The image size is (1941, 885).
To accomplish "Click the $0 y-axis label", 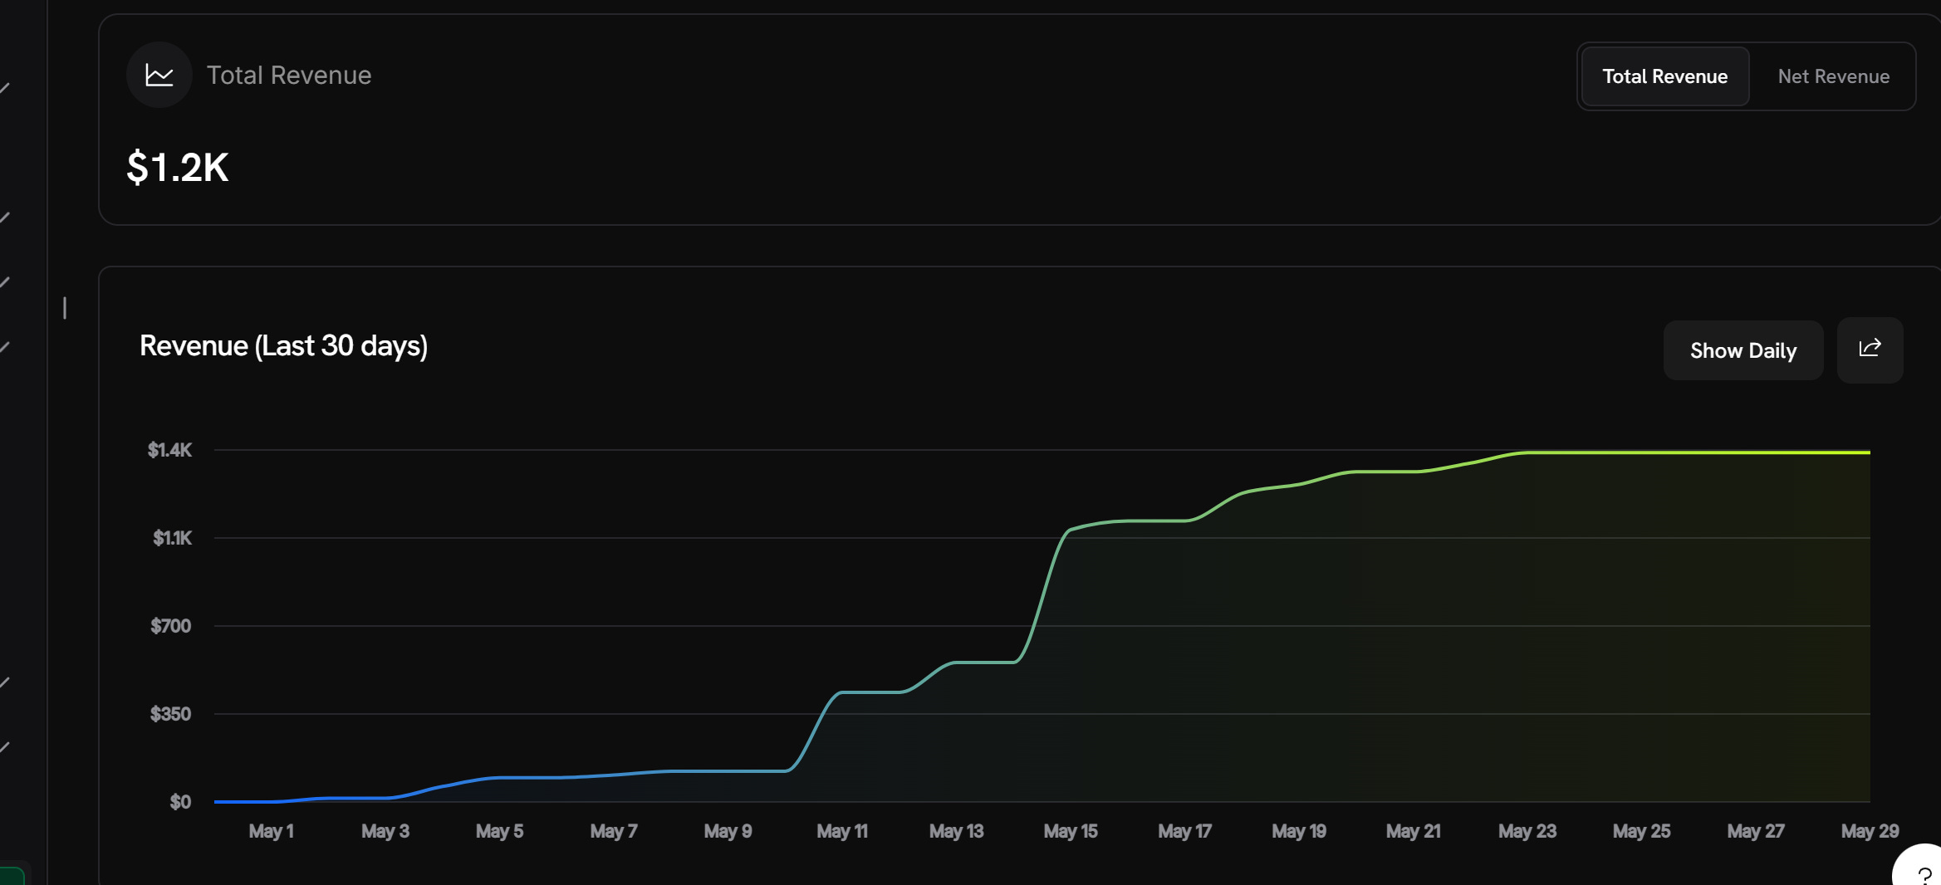I will pyautogui.click(x=180, y=802).
